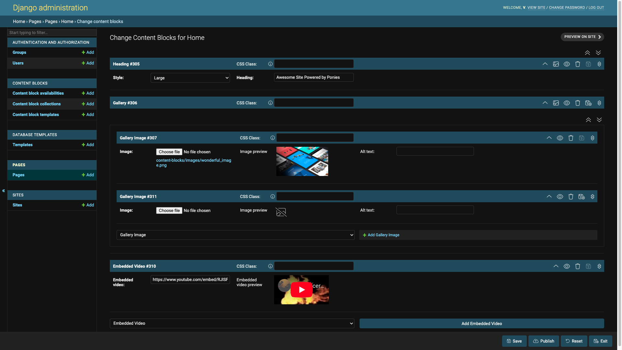
Task: Click the preview eye icon for Heading #305
Action: tap(567, 64)
